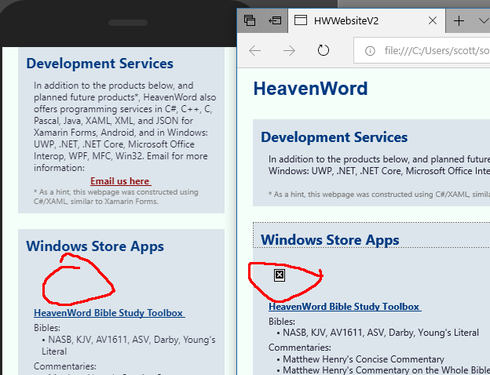
Task: Open a new tab with plus button
Action: coord(459,21)
